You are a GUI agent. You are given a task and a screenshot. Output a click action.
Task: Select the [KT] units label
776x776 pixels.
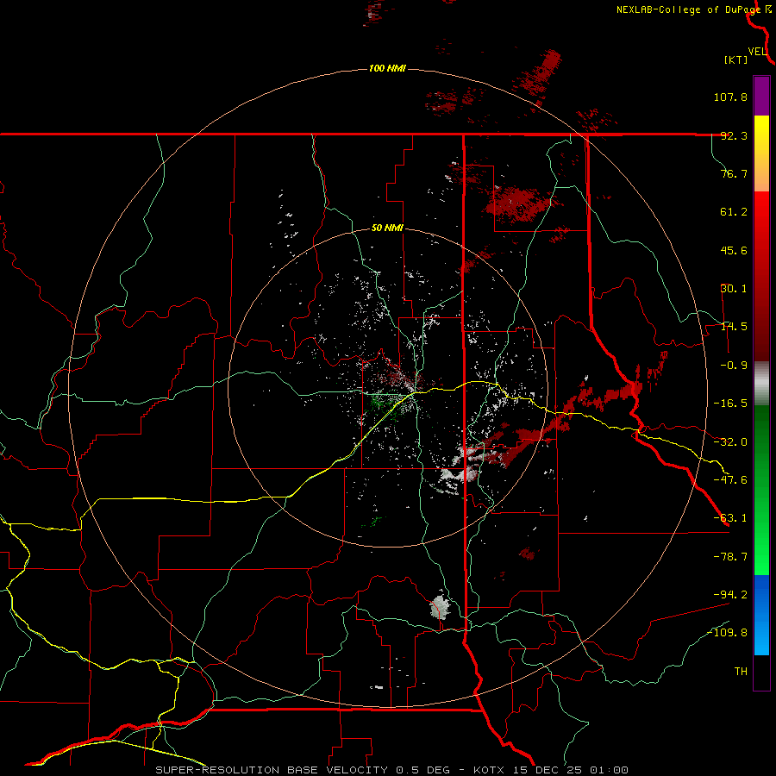(736, 59)
